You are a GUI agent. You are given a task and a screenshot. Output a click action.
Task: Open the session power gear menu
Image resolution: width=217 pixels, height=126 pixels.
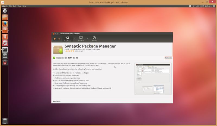[x=214, y=6]
